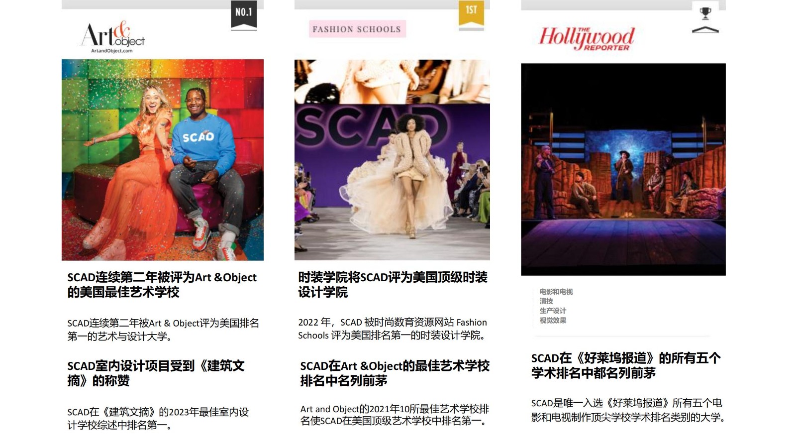Select the 电影和电视 category

click(x=556, y=292)
